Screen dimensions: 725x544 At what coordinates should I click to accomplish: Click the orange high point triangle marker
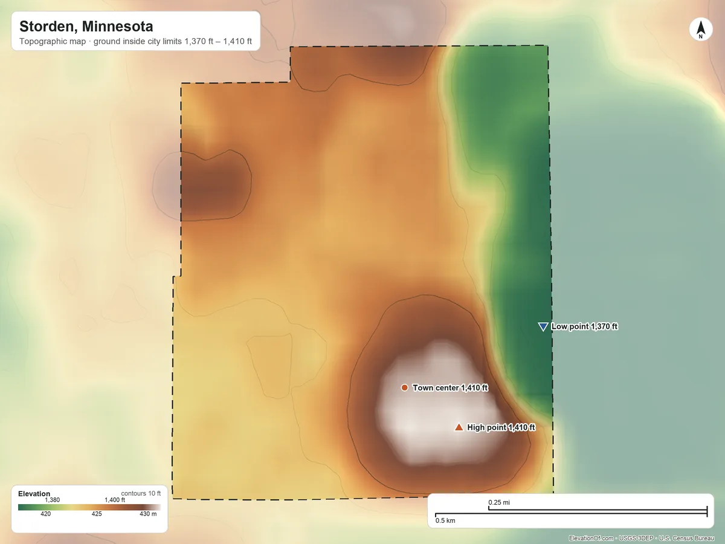pos(459,427)
